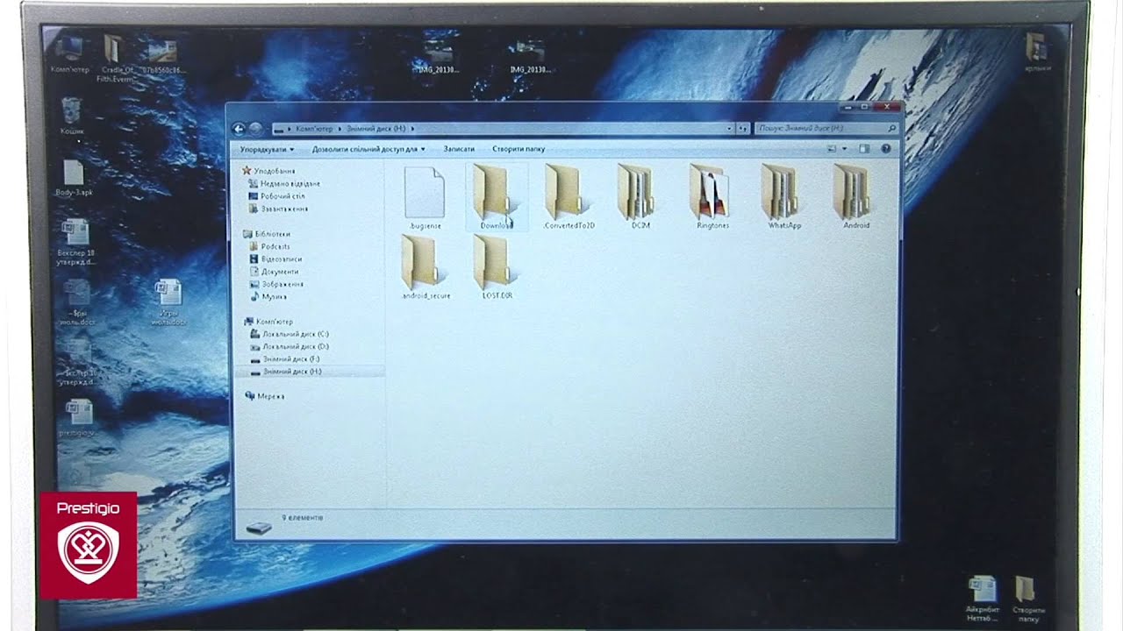Click the Комп'ютер desktop icon

(69, 53)
